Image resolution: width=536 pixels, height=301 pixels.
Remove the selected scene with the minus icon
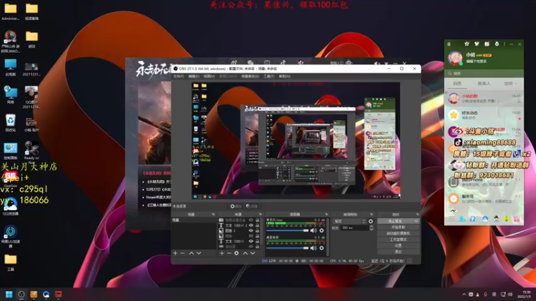[x=182, y=254]
